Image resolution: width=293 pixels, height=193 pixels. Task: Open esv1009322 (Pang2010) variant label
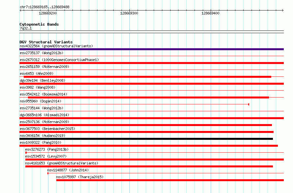point(40,142)
